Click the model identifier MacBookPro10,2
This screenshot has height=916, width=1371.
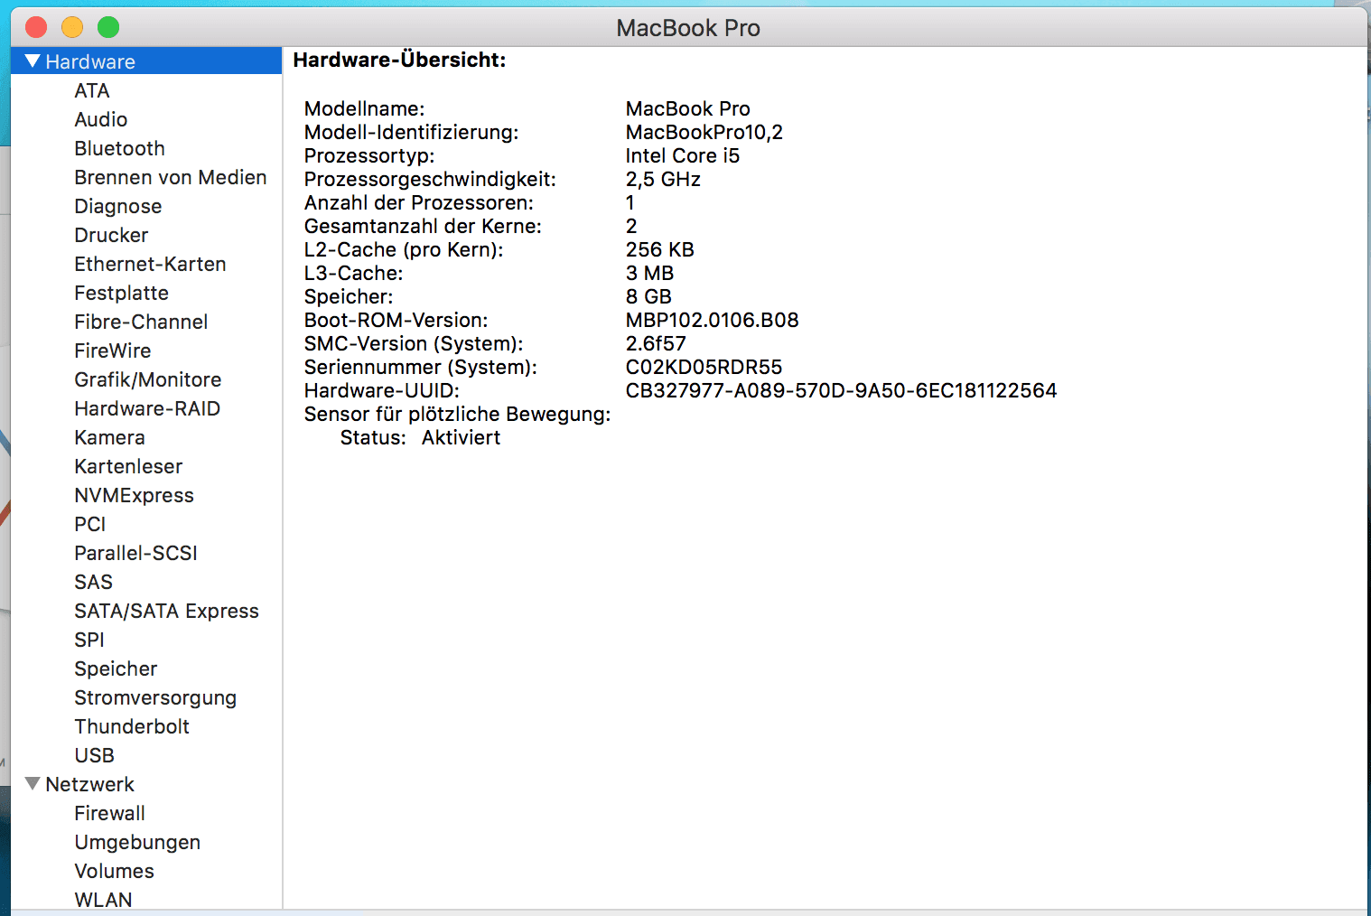click(704, 132)
